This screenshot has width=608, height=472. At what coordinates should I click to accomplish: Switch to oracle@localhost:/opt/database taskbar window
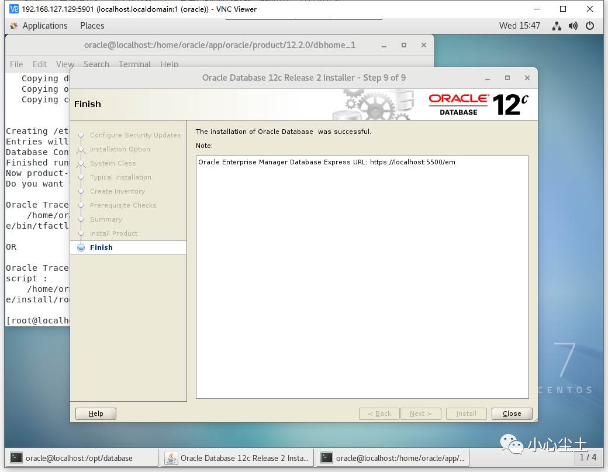click(x=82, y=458)
